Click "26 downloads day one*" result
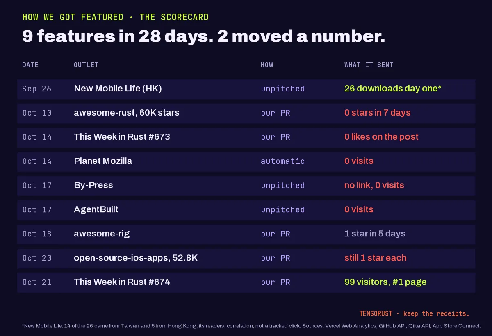This screenshot has height=336, width=492. [393, 89]
